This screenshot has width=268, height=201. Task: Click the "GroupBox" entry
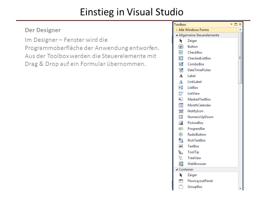[195, 187]
